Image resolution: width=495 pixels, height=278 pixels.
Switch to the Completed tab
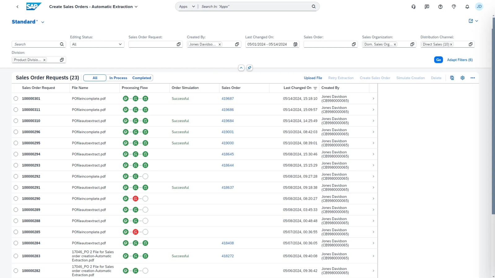pyautogui.click(x=141, y=78)
